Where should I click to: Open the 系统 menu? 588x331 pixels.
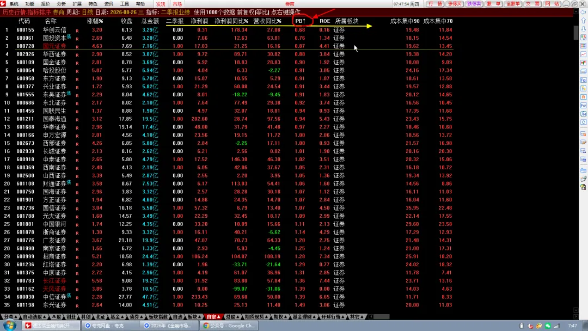point(14,4)
